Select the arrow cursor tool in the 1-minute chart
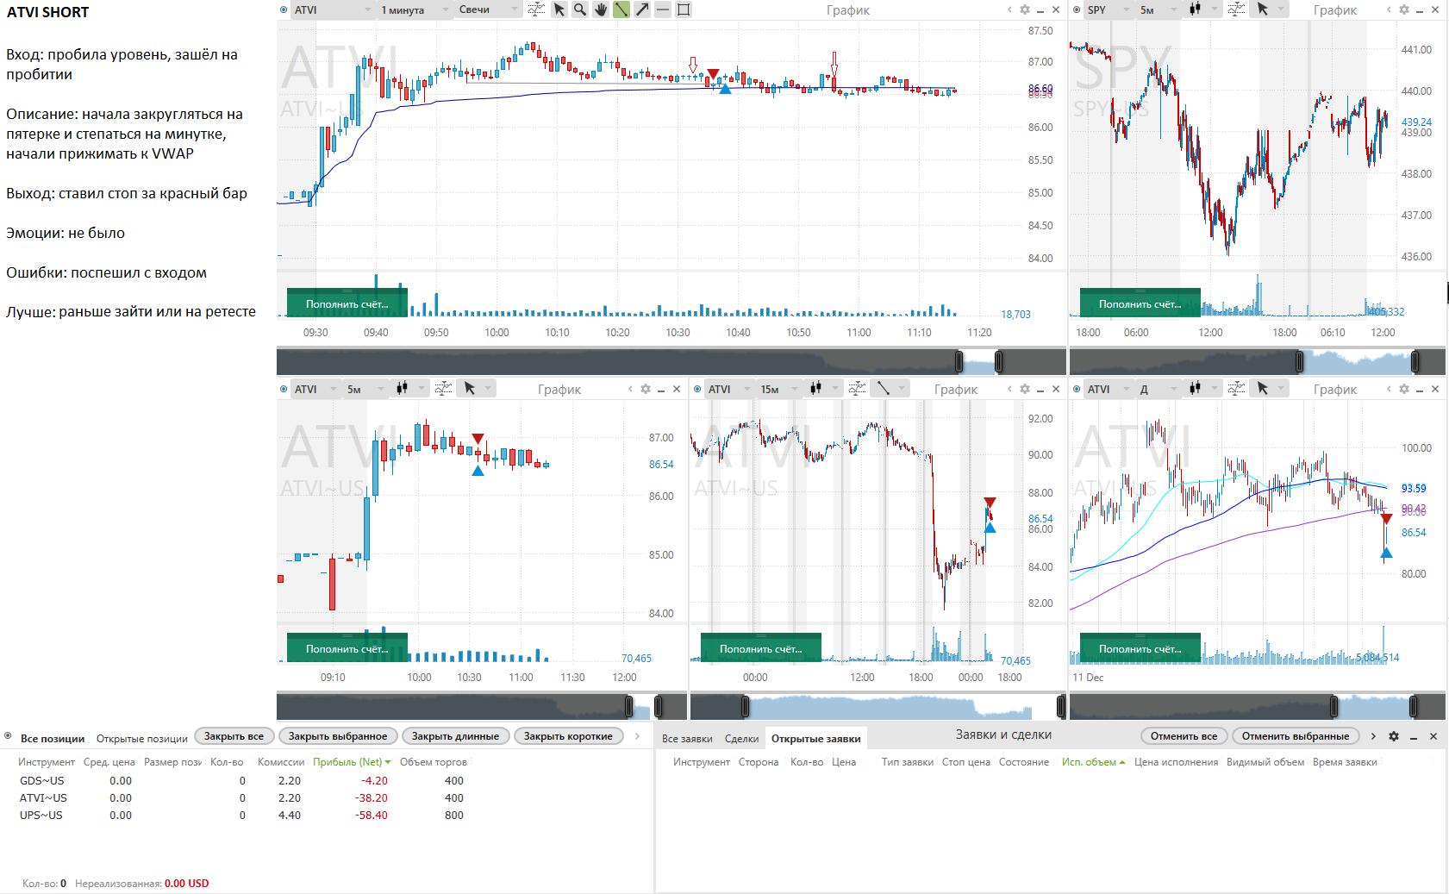The width and height of the screenshot is (1449, 894). [559, 9]
